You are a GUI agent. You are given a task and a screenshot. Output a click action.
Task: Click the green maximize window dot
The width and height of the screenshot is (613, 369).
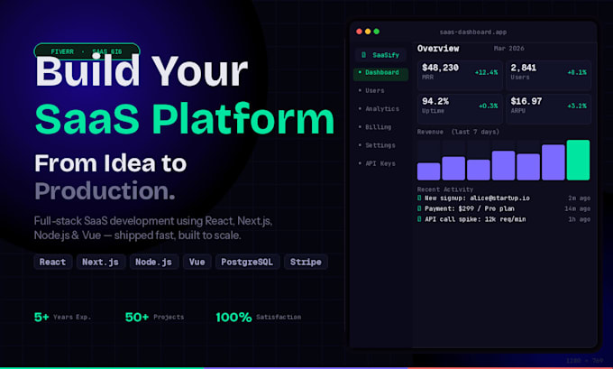click(376, 32)
